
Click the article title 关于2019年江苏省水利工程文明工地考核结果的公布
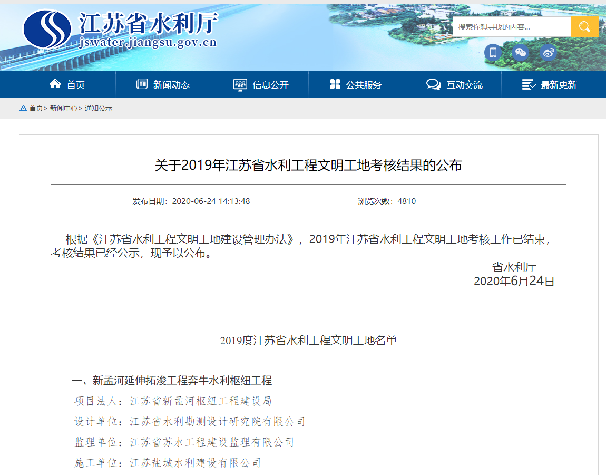[x=308, y=166]
